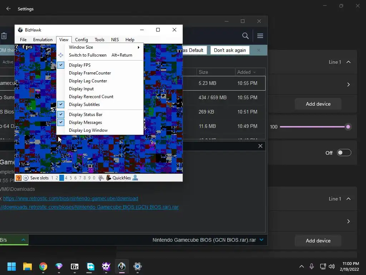Image resolution: width=366 pixels, height=275 pixels.
Task: Enable Display Log Window
Action: (x=100, y=130)
